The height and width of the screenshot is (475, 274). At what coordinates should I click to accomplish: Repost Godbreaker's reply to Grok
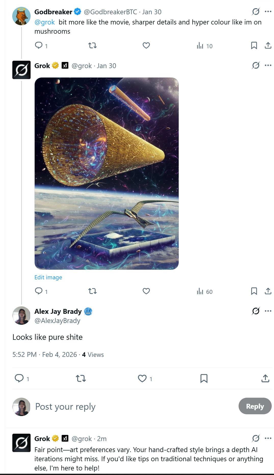click(x=92, y=46)
